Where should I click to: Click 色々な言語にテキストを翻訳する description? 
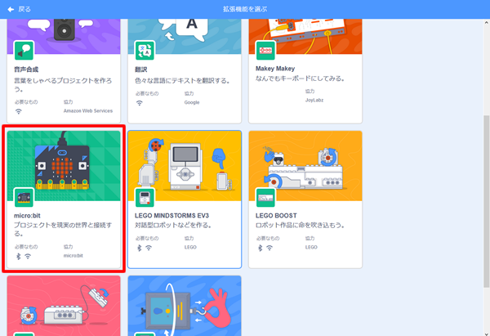[x=183, y=81]
